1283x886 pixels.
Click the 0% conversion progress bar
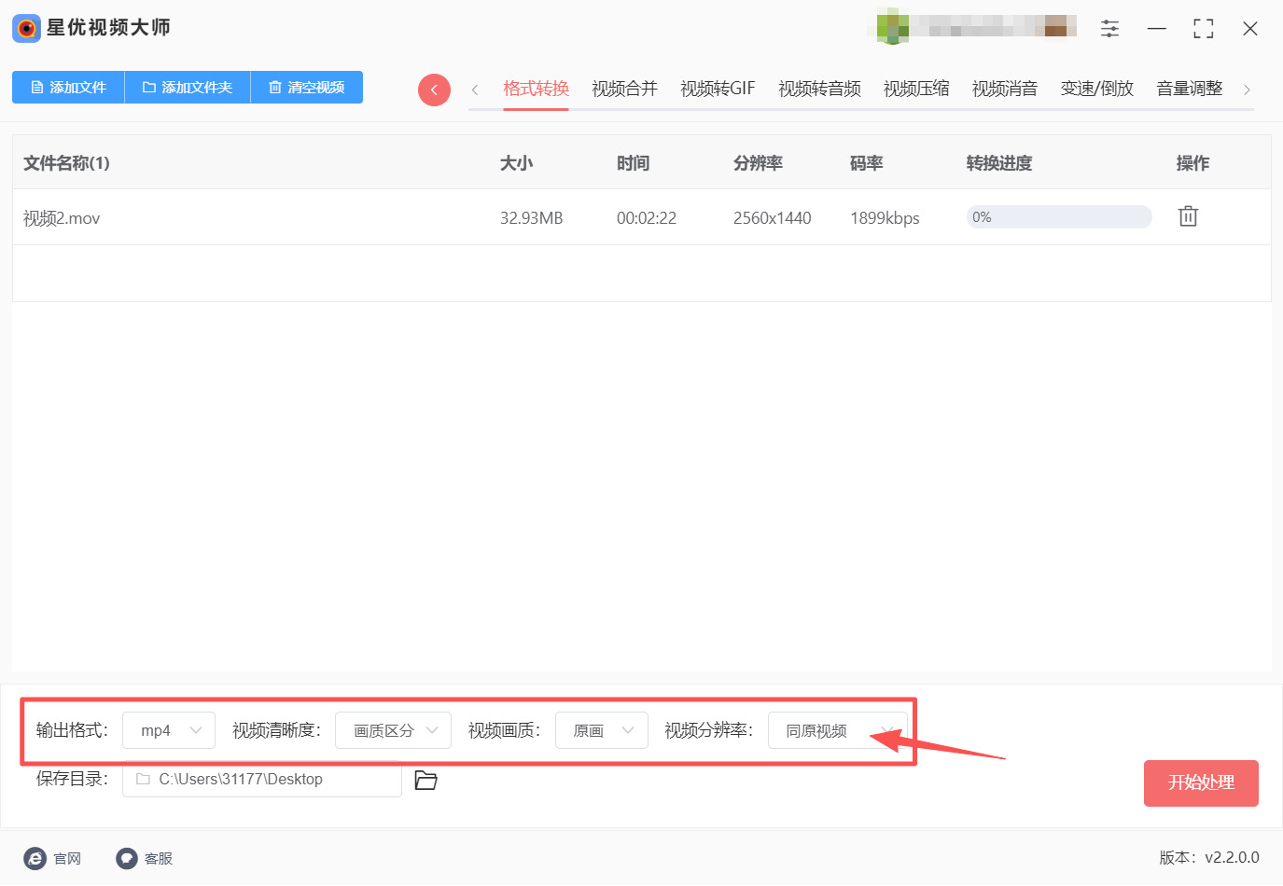pos(1059,216)
